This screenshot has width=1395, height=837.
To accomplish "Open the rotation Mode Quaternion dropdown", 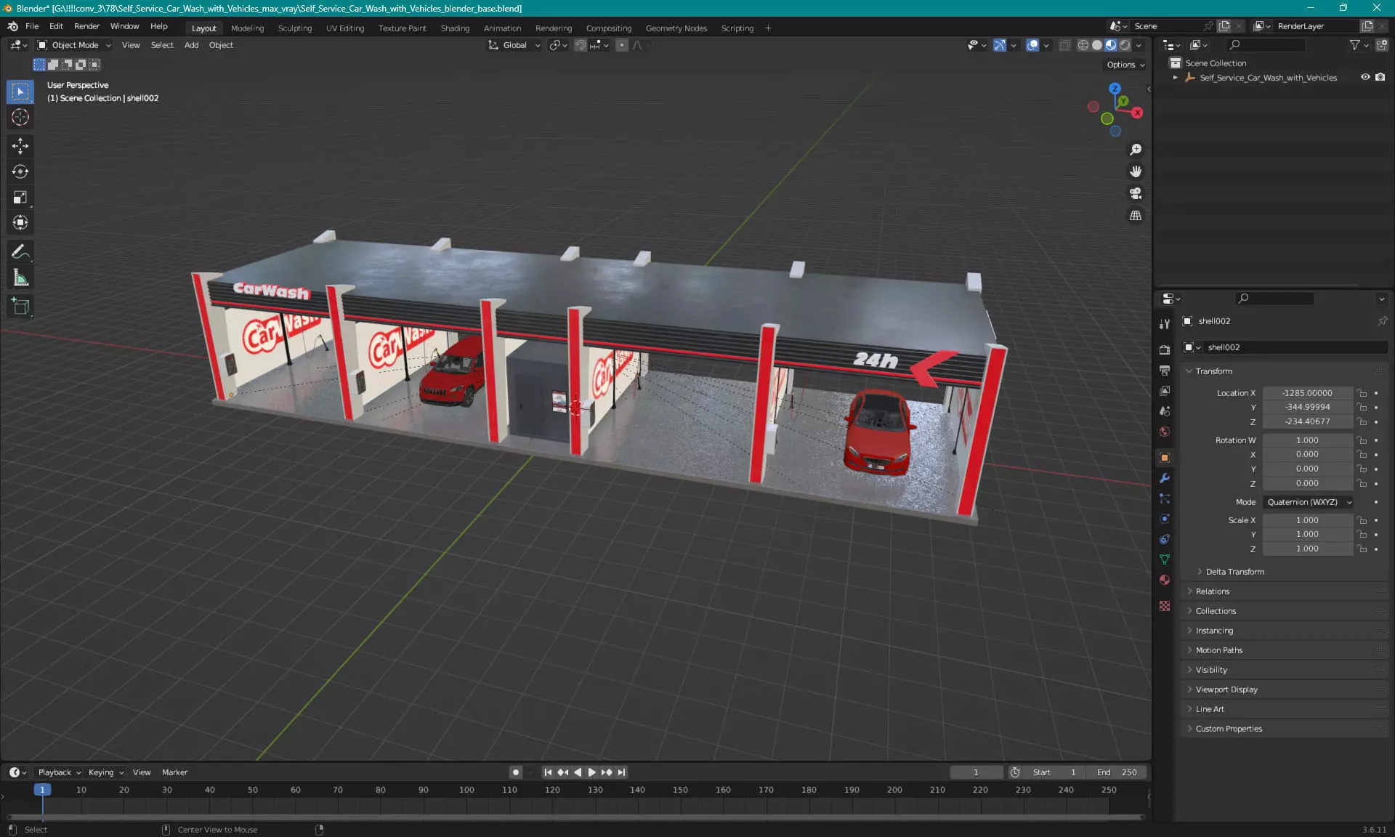I will (1309, 502).
